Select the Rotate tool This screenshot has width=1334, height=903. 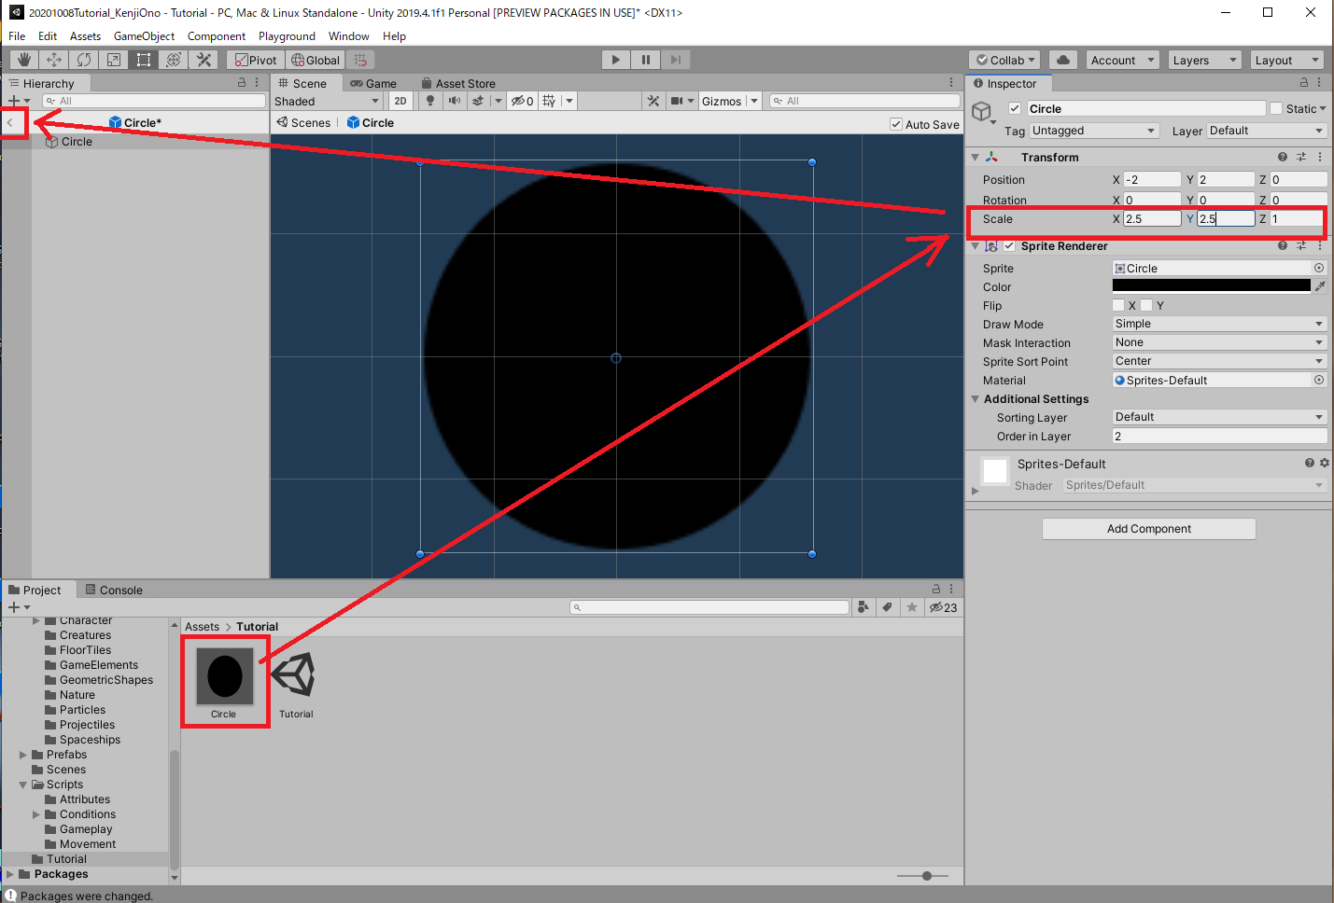coord(84,60)
